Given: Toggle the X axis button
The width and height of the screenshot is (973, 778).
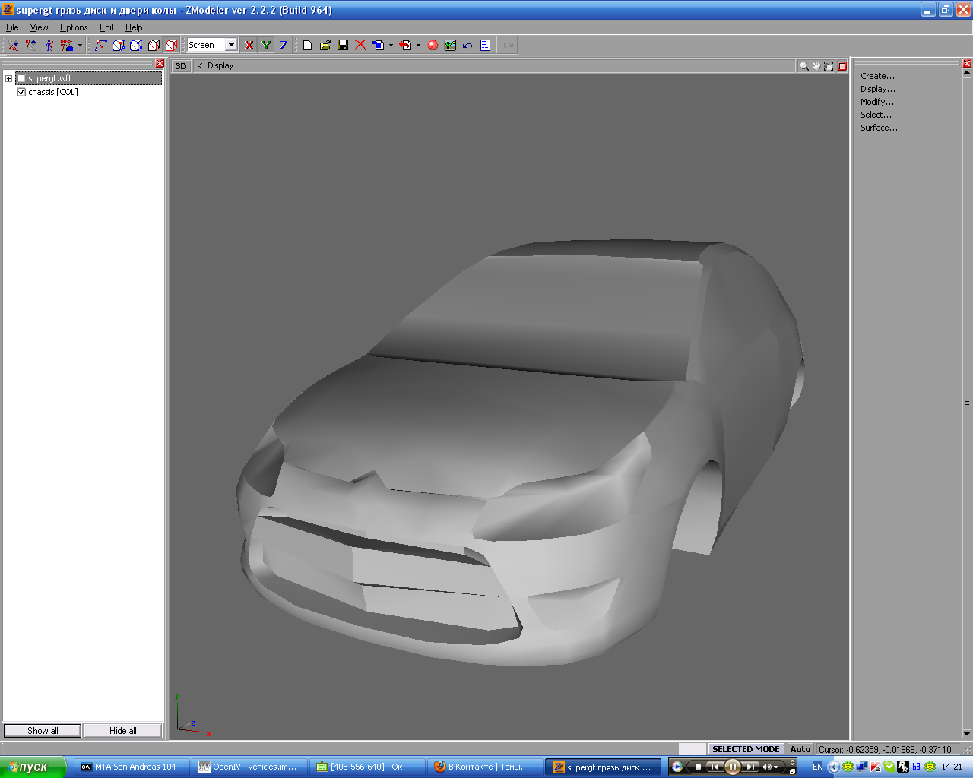Looking at the screenshot, I should (249, 46).
